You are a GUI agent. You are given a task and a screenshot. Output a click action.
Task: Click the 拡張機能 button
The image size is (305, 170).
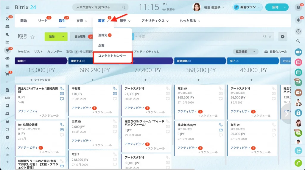(x=241, y=52)
